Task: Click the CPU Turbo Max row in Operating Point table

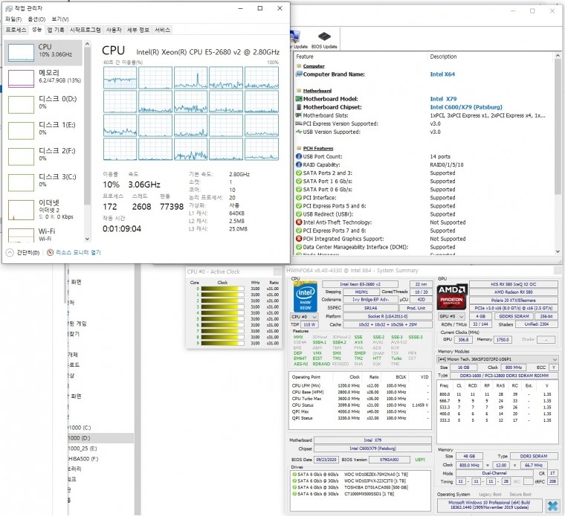Action: 360,399
